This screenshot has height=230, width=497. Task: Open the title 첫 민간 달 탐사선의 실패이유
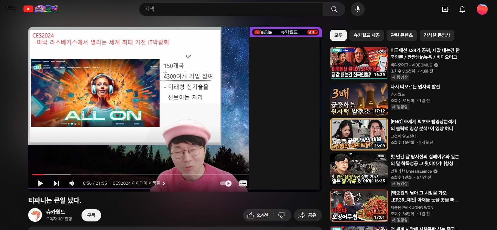click(425, 160)
